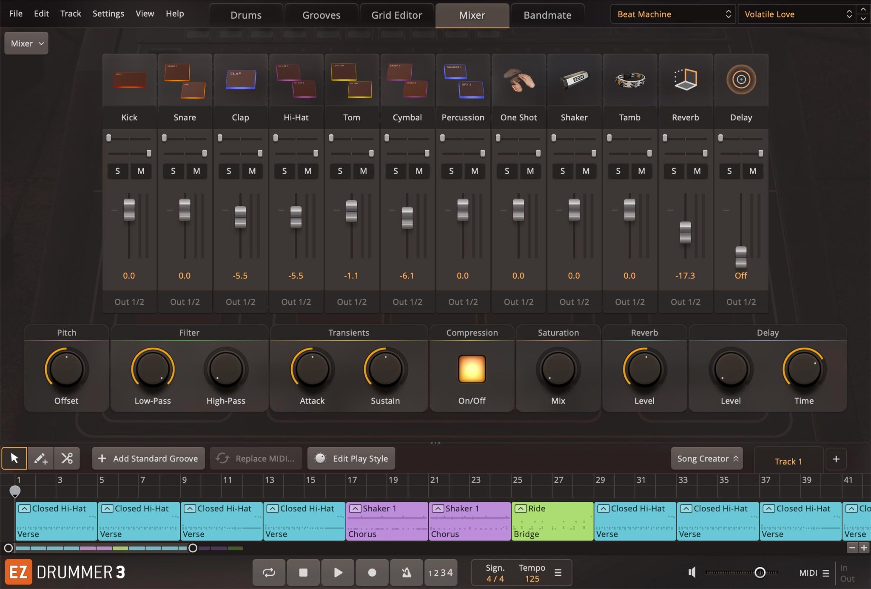Solo the Kick channel

coord(117,171)
